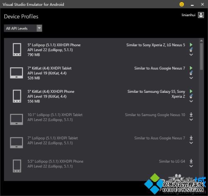The image size is (208, 196).
Task: Minimize the Visual Studio Emulator window
Action: [x=192, y=5]
